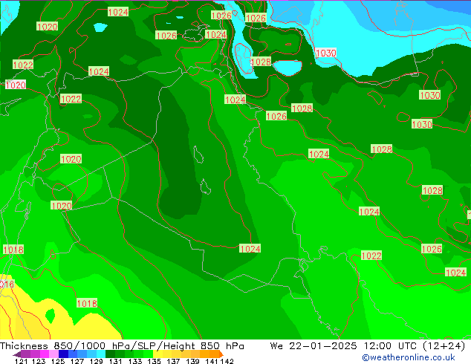Click the We weekday abbreviation
The width and height of the screenshot is (471, 364).
276,346
